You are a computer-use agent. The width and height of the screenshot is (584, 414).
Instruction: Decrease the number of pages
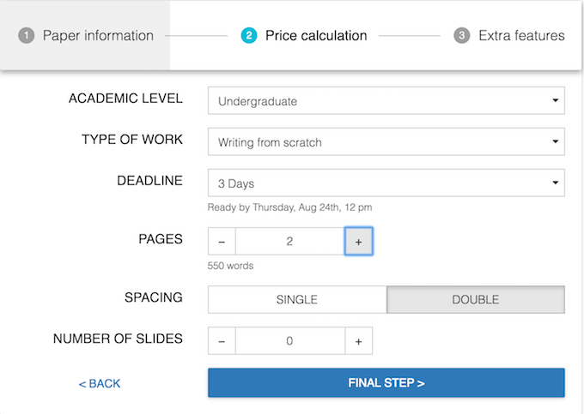click(x=222, y=242)
